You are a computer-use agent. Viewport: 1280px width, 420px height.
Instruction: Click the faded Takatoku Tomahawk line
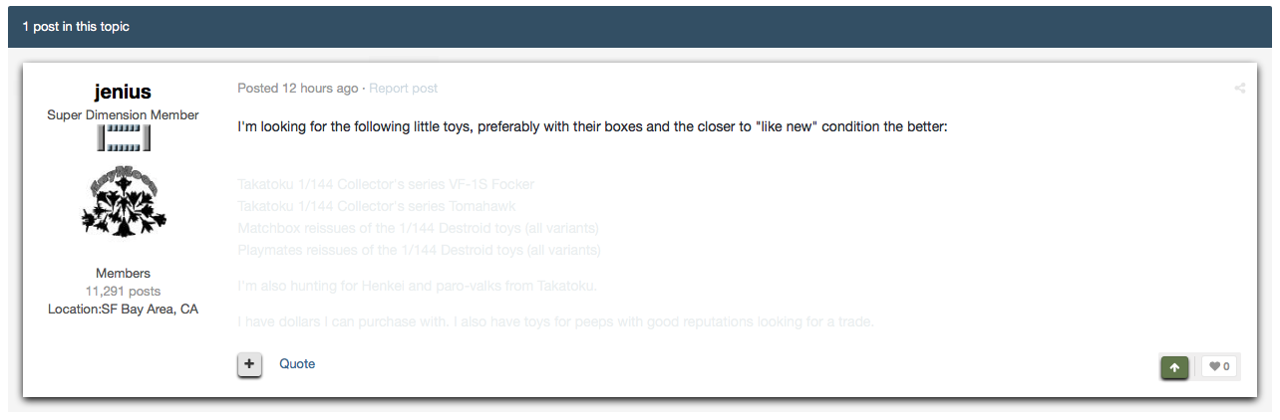[x=377, y=206]
